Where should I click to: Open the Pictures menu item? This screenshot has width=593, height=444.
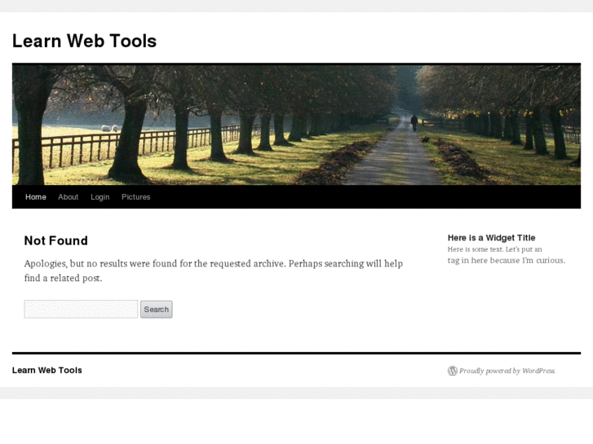coord(135,197)
